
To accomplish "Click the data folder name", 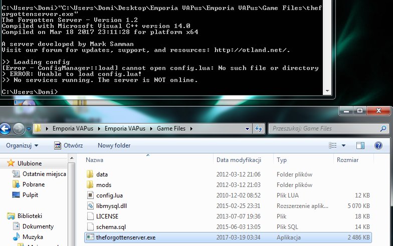I will 102,174.
